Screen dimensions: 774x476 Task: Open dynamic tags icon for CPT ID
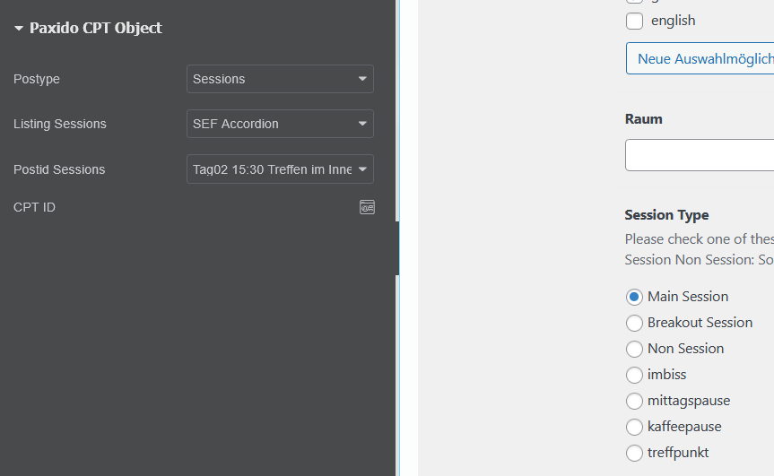point(367,207)
